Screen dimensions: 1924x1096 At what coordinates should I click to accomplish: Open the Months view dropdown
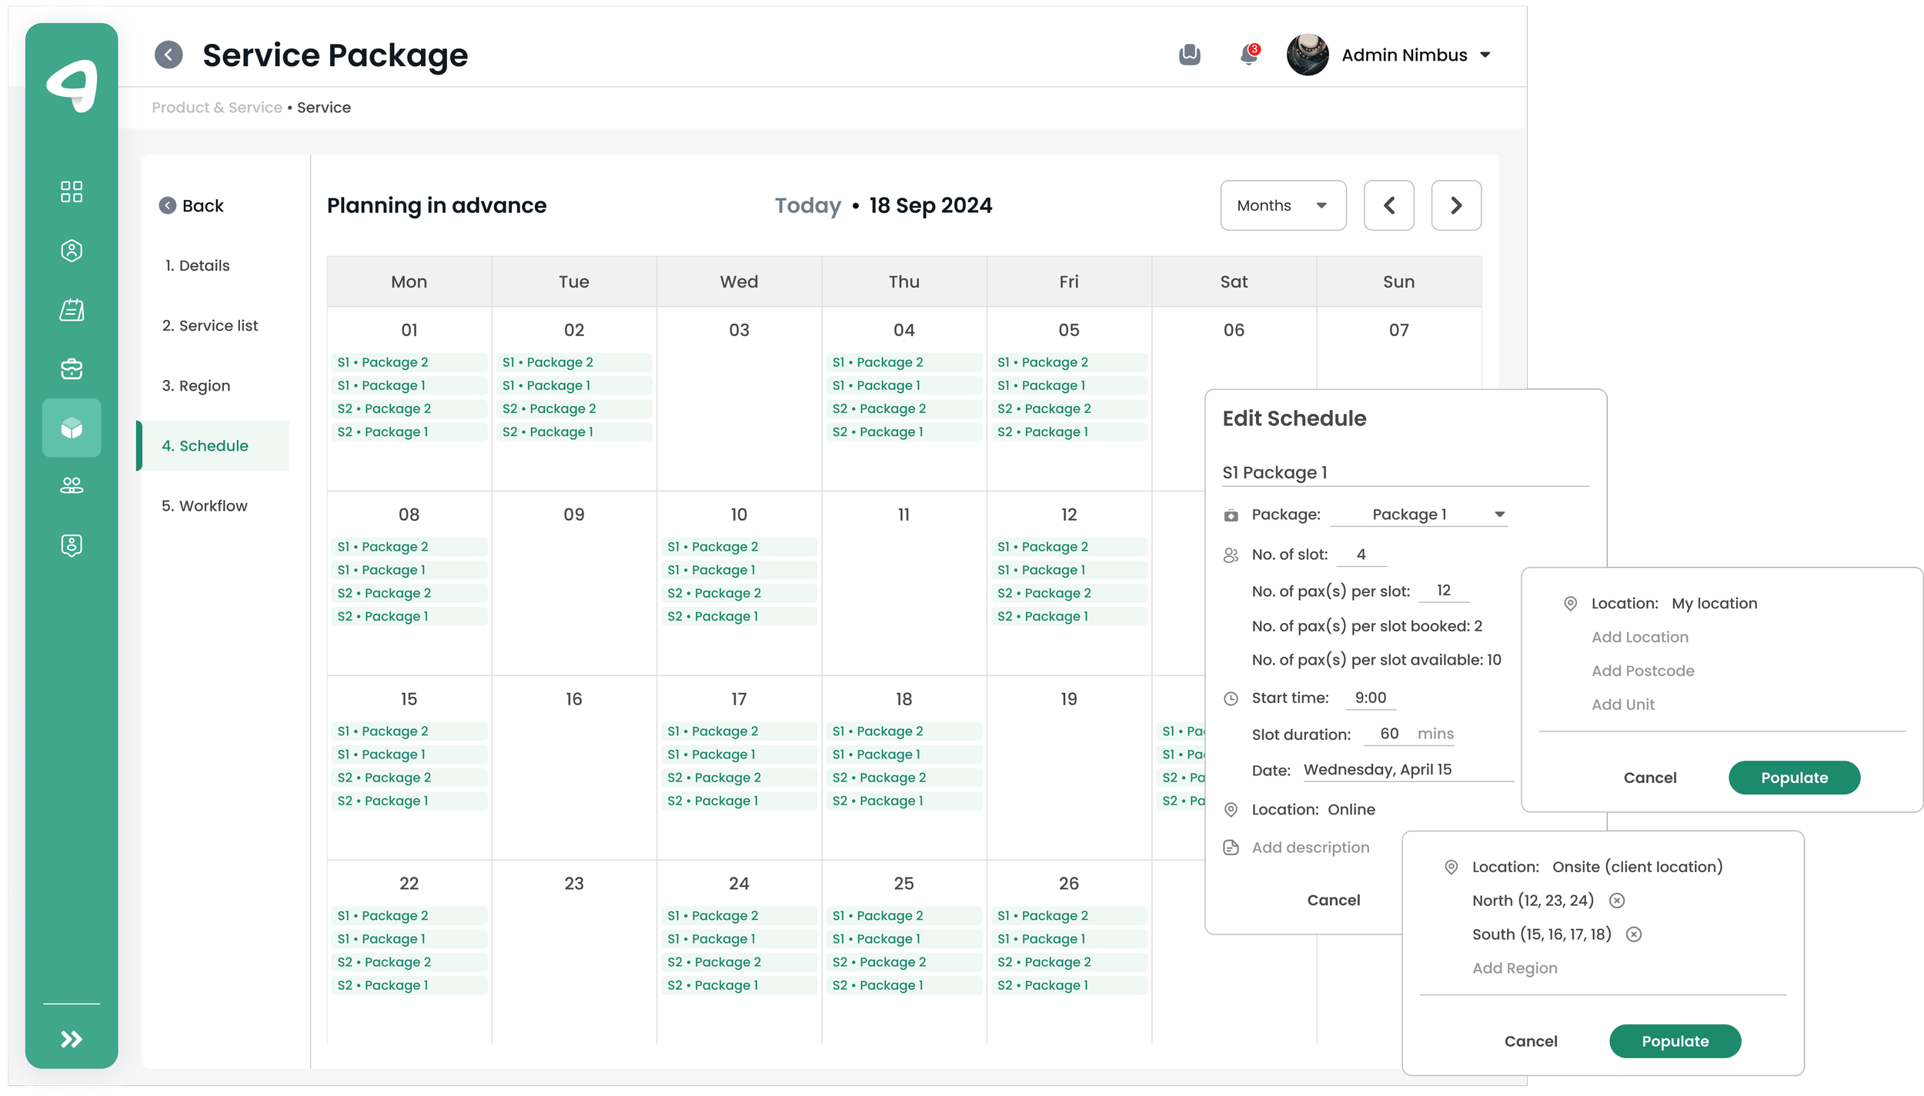click(1283, 205)
